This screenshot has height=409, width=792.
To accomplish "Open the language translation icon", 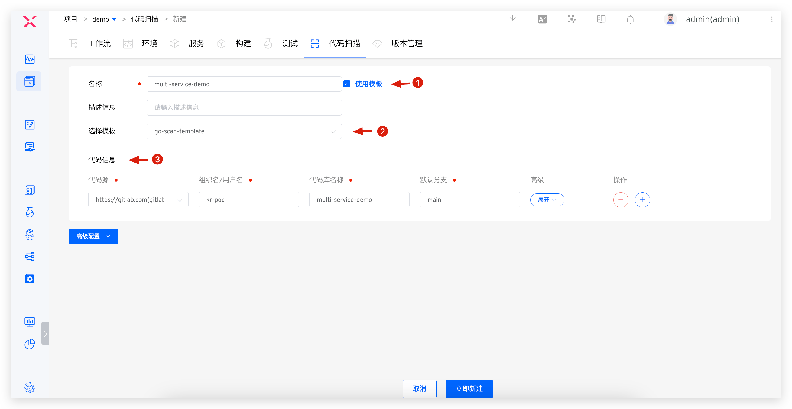I will pyautogui.click(x=542, y=19).
